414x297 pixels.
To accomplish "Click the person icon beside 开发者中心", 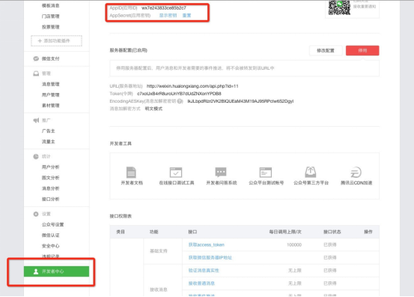I will (x=36, y=271).
